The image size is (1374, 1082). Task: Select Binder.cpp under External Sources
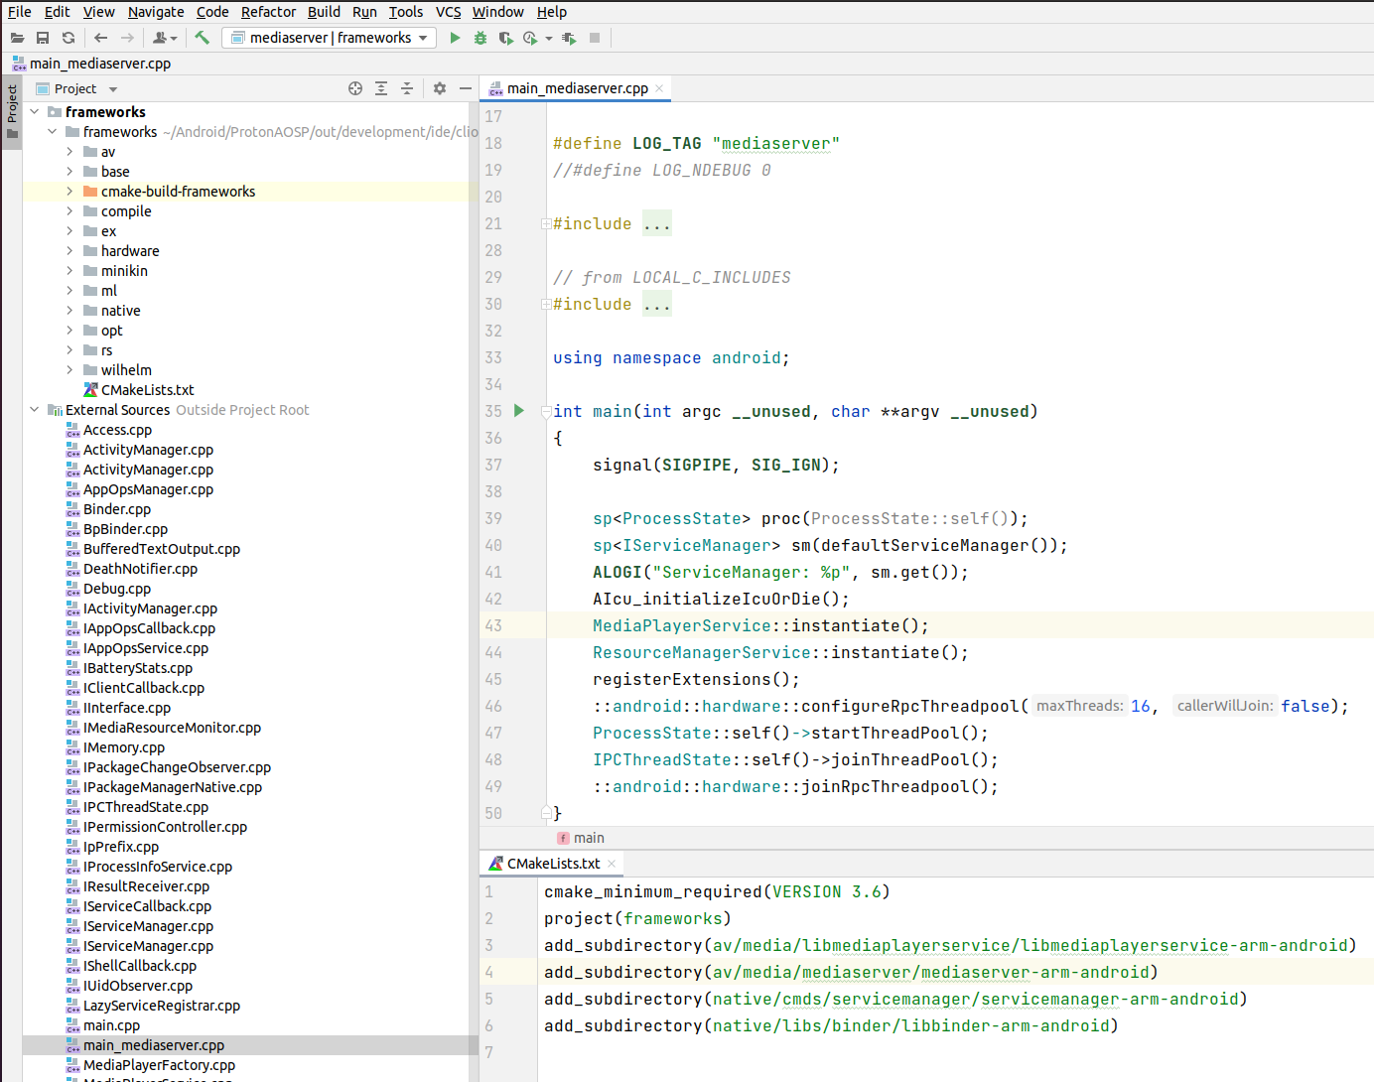[x=117, y=508]
